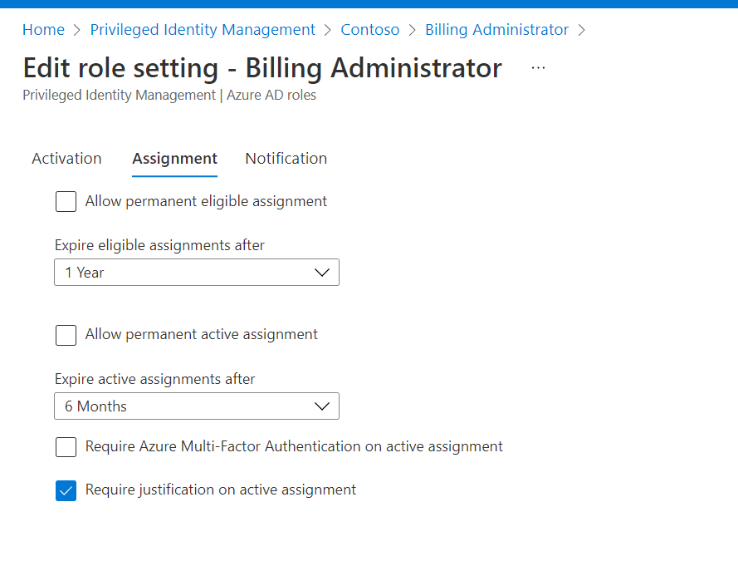Click the Require justification on active assignment label
738x561 pixels.
(221, 490)
